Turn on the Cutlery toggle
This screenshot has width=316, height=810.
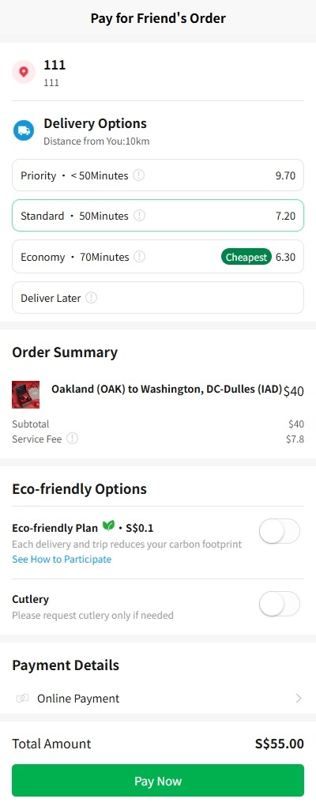pyautogui.click(x=280, y=604)
